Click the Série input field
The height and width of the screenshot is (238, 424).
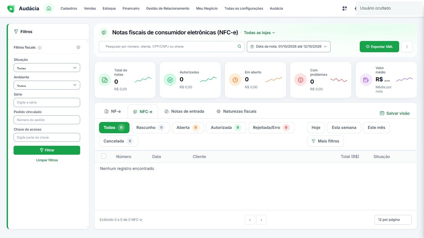[47, 102]
